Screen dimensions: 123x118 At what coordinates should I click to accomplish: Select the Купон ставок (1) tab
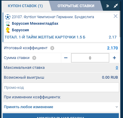click(x=25, y=6)
